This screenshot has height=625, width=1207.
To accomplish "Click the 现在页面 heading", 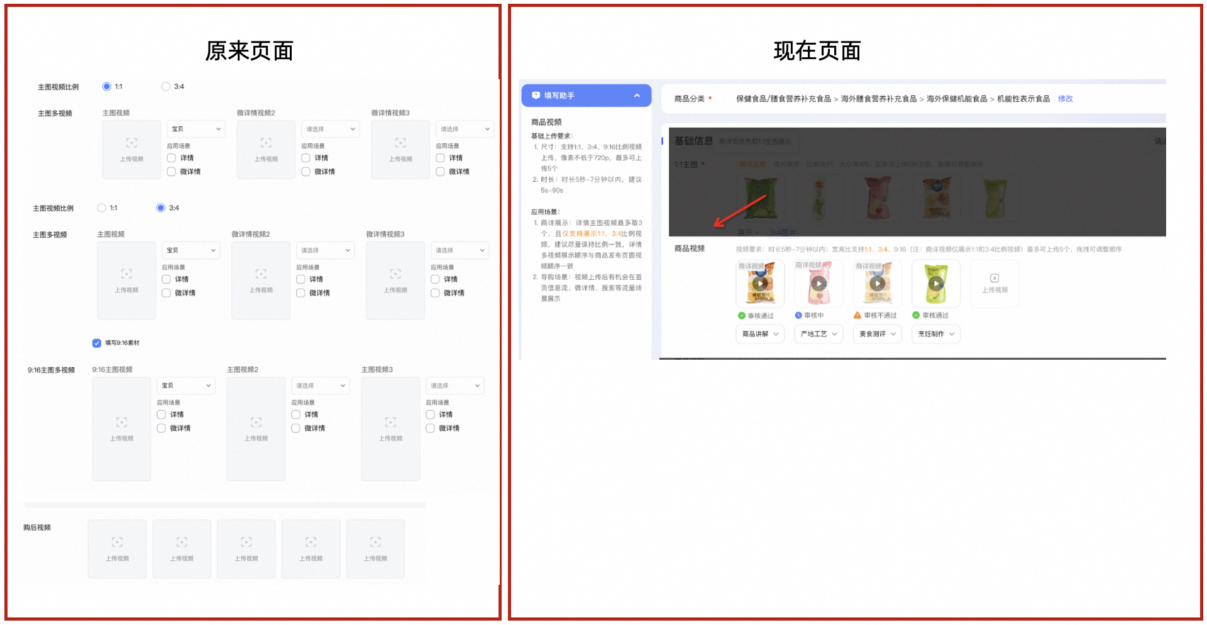I will pyautogui.click(x=818, y=52).
